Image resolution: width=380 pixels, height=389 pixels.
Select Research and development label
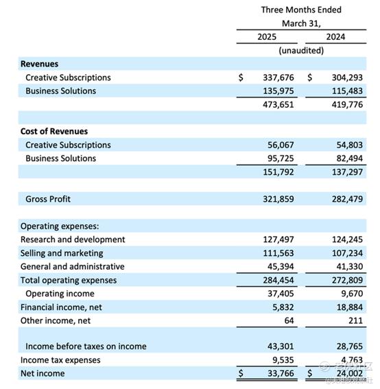[x=73, y=239]
